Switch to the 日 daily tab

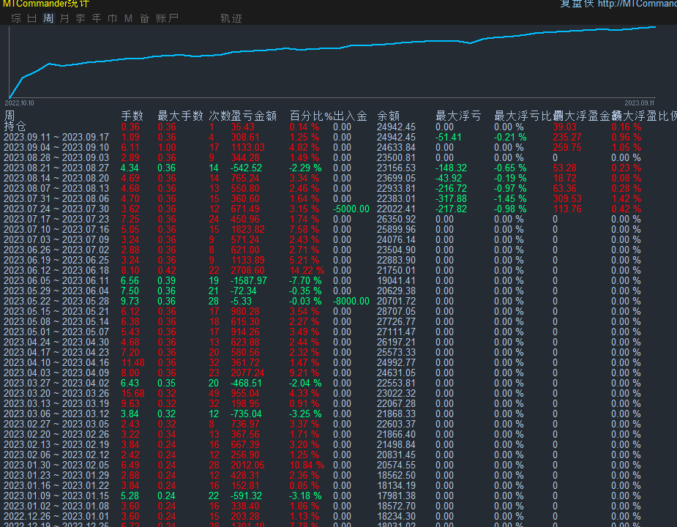point(31,18)
